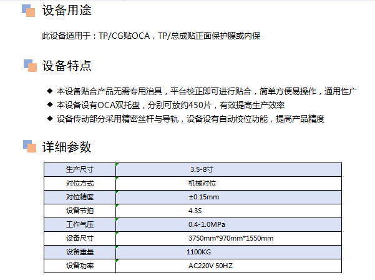This screenshot has height=280, width=375.
Task: Select the 设备用途 heading text
Action: click(66, 11)
